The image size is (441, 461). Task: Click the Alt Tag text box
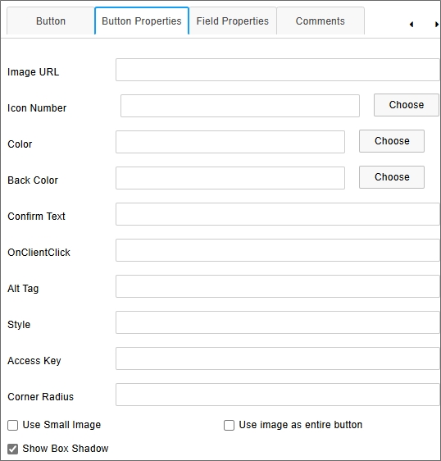278,286
